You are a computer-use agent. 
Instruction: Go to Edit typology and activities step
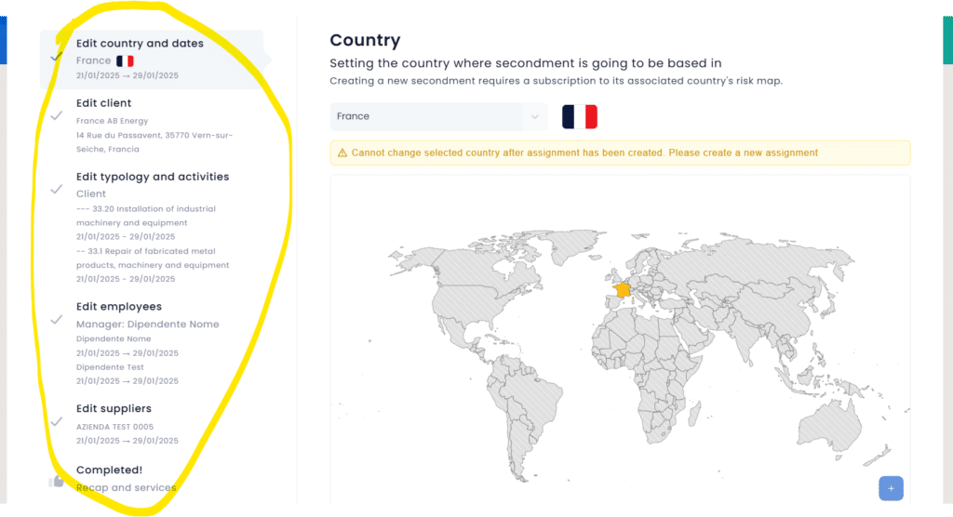pyautogui.click(x=152, y=177)
